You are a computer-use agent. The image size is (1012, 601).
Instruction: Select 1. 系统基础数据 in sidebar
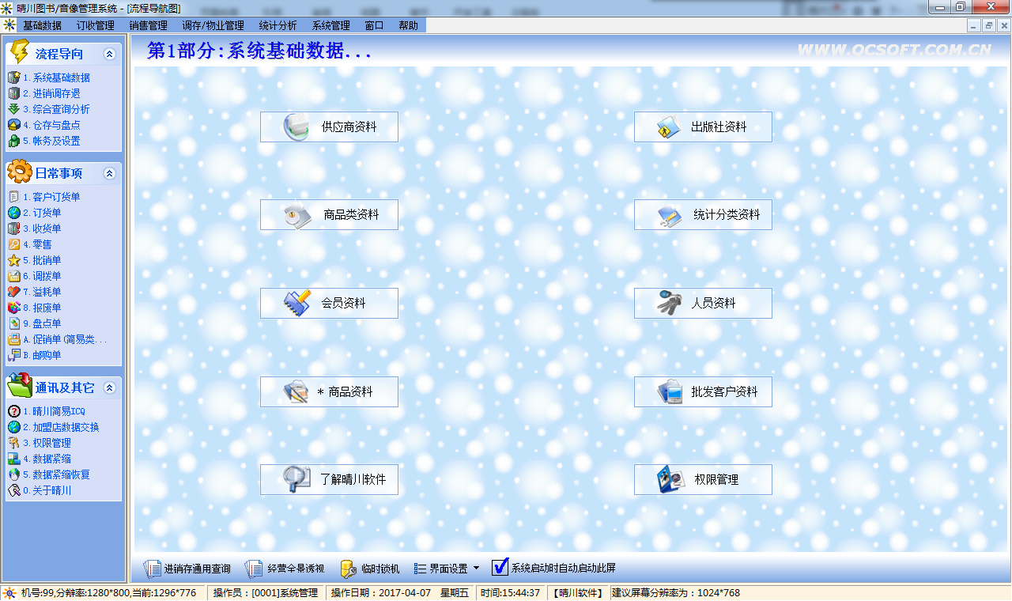pyautogui.click(x=55, y=77)
